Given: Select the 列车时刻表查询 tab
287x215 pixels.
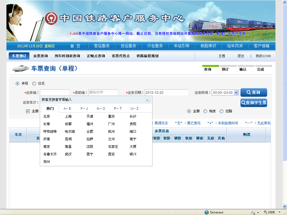Looking at the screenshot, I should pyautogui.click(x=67, y=56).
